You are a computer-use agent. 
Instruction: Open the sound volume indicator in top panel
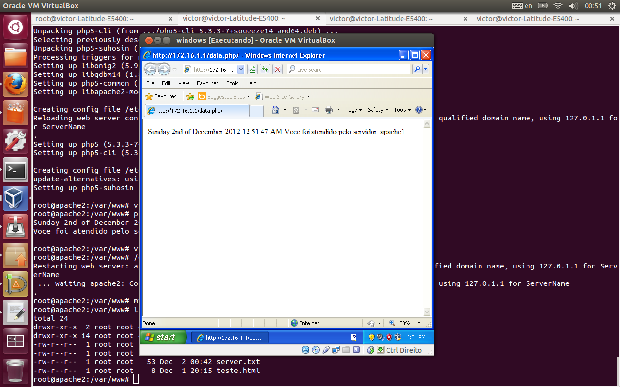pos(573,6)
